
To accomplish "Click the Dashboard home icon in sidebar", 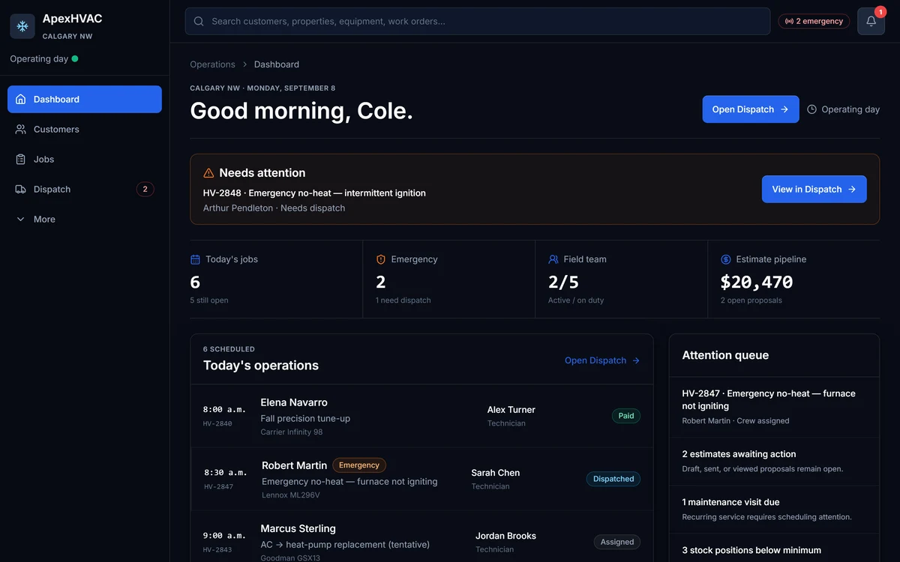I will [21, 100].
